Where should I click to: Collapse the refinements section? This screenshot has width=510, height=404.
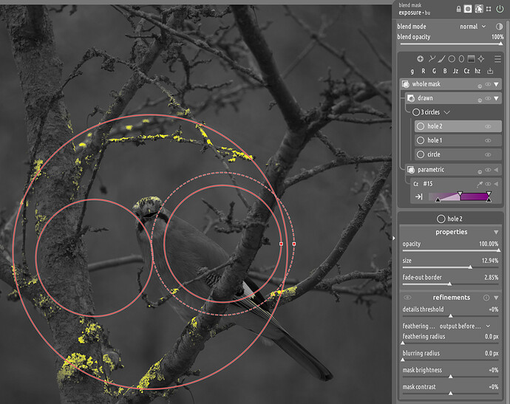click(497, 298)
